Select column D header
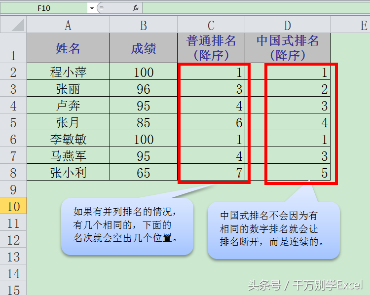The image size is (370, 295). tap(288, 25)
